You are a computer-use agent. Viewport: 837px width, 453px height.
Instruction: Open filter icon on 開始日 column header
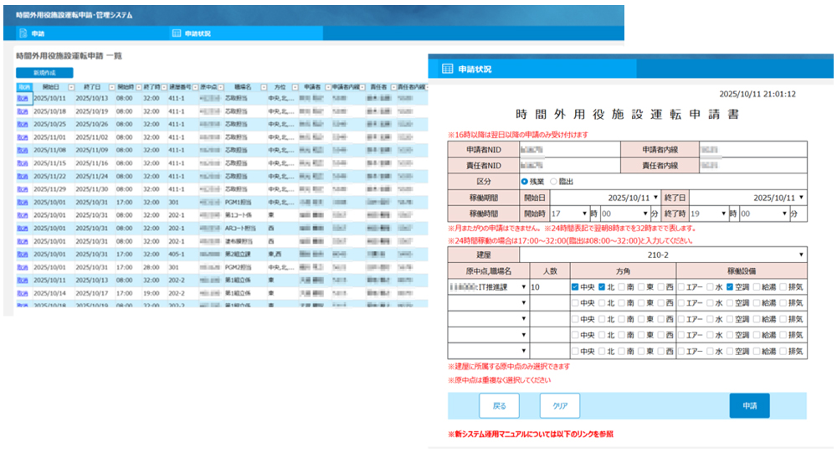(70, 86)
